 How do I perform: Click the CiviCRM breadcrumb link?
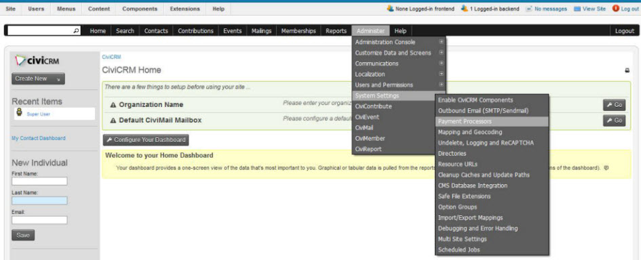point(111,57)
